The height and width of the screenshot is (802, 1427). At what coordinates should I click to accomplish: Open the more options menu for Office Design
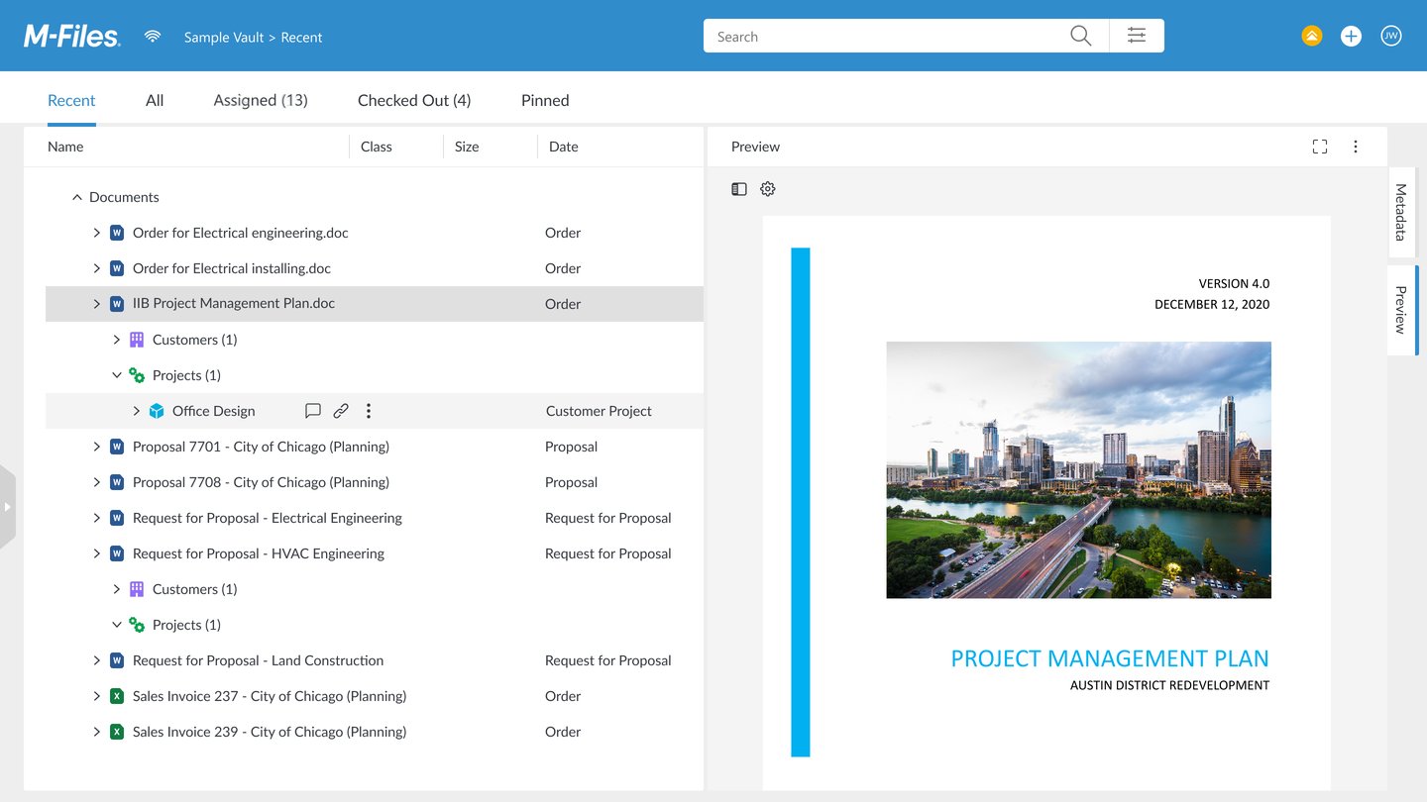click(x=368, y=410)
